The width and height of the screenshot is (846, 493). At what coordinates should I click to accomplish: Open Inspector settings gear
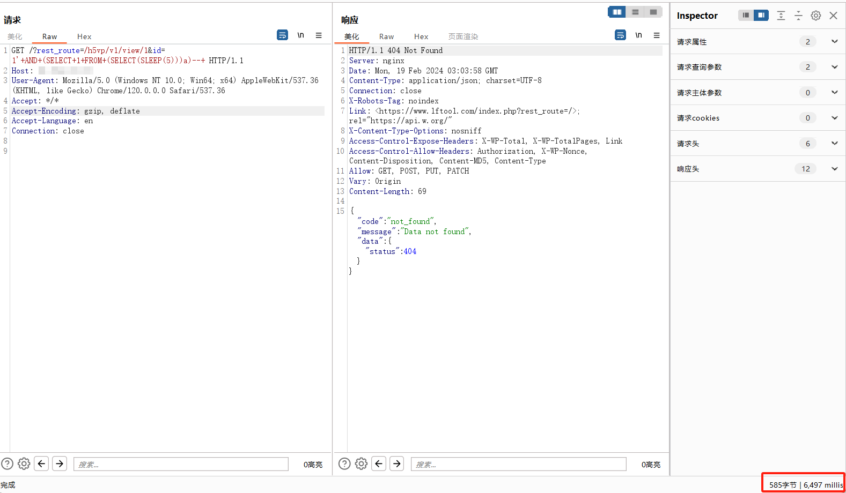point(816,16)
